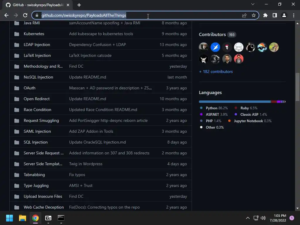
Task: Open the Web Cache Deception folder
Action: (44, 207)
